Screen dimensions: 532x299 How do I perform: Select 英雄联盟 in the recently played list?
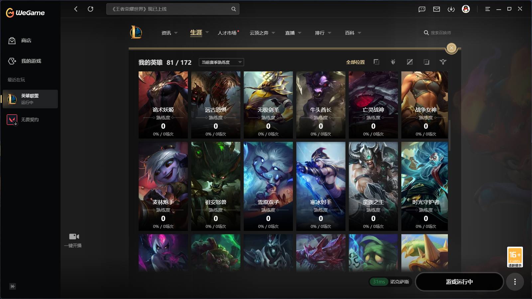[30, 99]
